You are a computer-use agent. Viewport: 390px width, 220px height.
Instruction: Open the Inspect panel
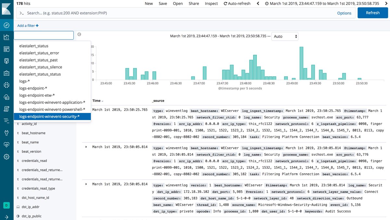pos(212,4)
